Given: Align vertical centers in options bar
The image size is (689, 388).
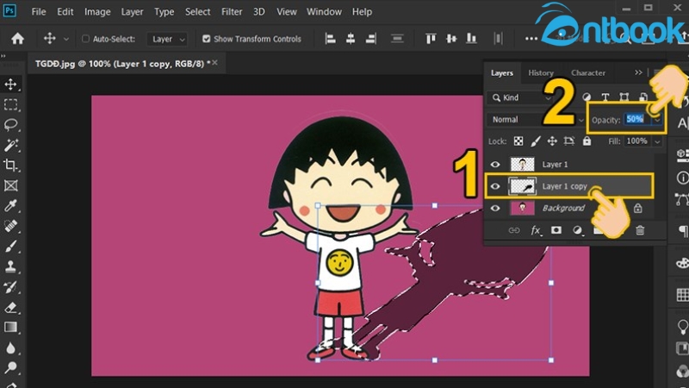Looking at the screenshot, I should click(x=450, y=39).
